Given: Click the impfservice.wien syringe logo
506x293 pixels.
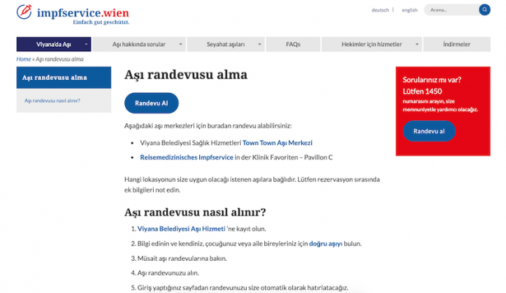Looking at the screenshot, I should coord(24,12).
